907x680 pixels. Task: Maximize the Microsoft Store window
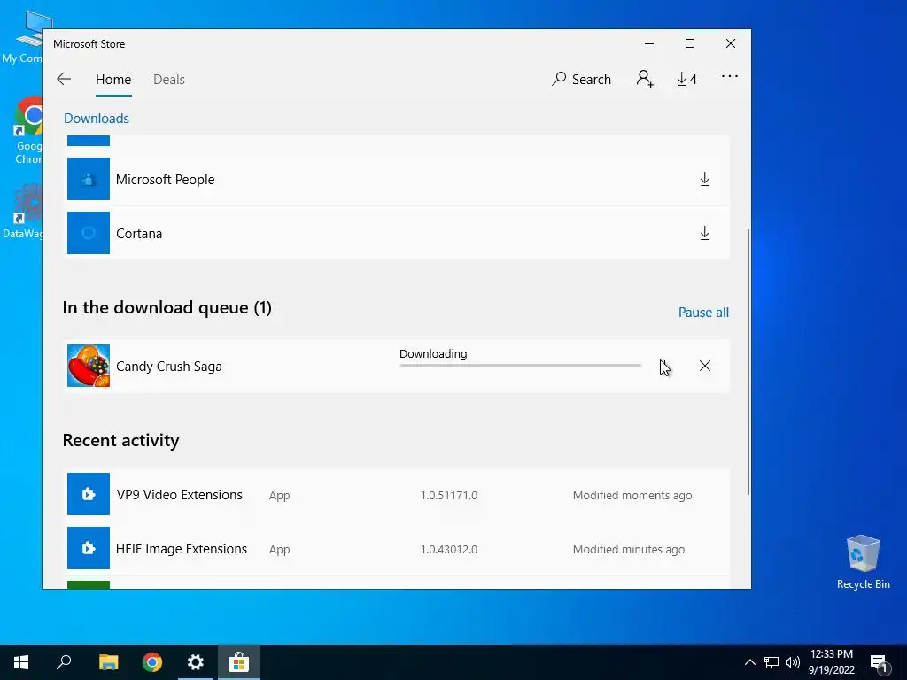click(689, 44)
